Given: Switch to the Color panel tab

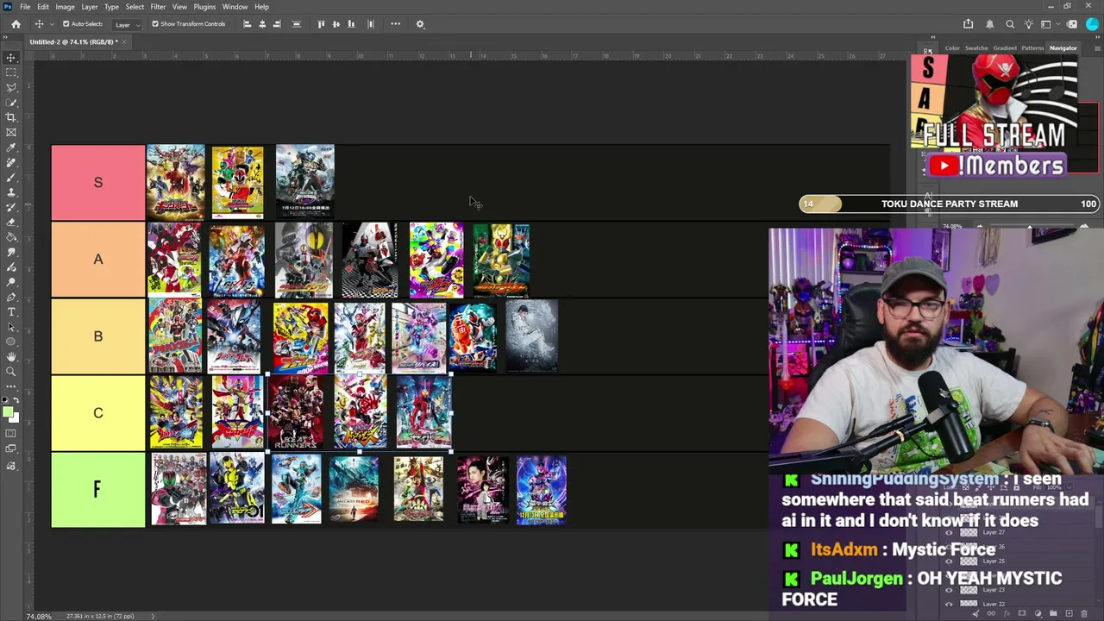Looking at the screenshot, I should click(x=952, y=48).
